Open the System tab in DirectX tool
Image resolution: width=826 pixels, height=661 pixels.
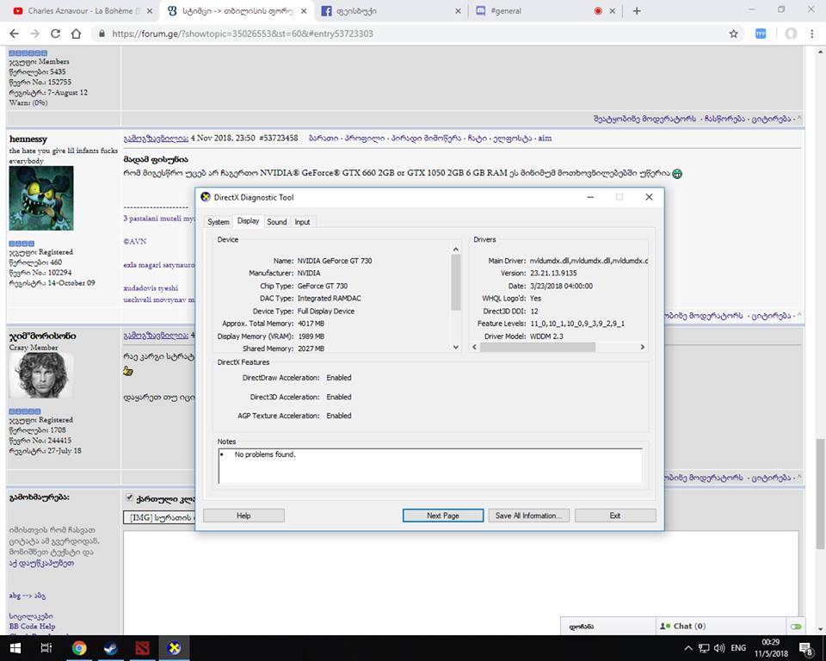click(x=218, y=222)
